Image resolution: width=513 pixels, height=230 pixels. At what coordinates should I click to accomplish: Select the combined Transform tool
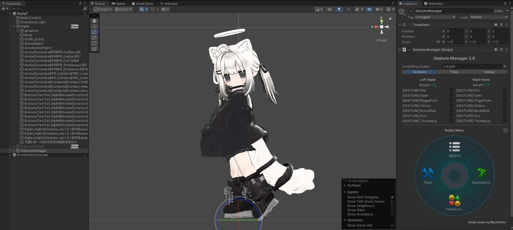(x=94, y=49)
